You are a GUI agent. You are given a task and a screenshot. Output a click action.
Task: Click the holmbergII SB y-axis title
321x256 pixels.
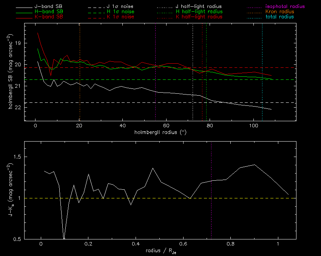(11, 72)
